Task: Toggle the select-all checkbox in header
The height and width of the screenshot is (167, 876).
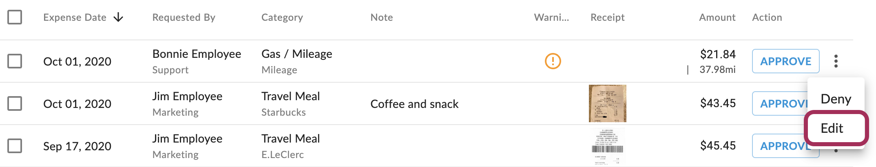Action: click(15, 17)
